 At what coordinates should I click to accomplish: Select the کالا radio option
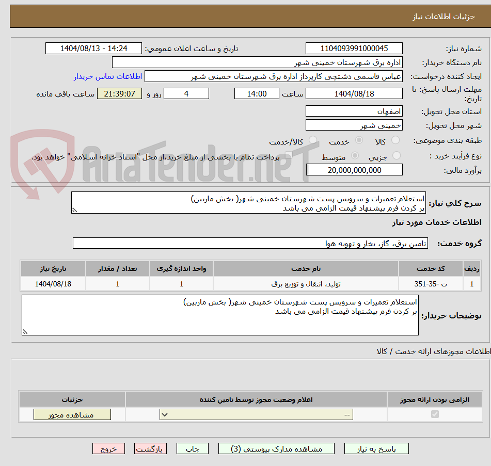tap(396, 140)
